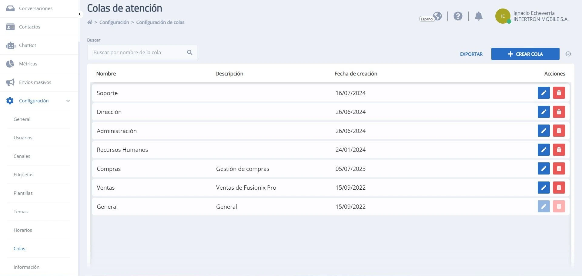Click the home icon in breadcrumb

(90, 22)
